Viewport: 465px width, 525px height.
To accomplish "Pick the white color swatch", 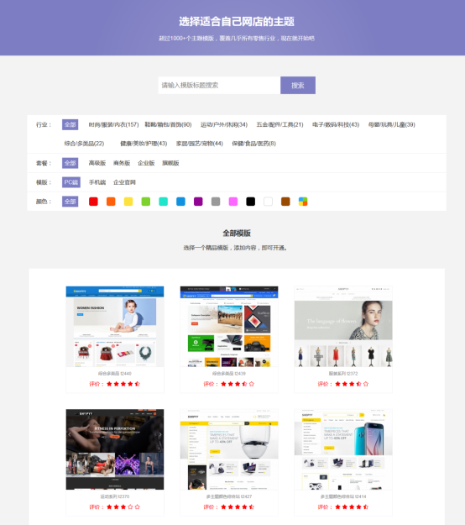I will pos(268,202).
